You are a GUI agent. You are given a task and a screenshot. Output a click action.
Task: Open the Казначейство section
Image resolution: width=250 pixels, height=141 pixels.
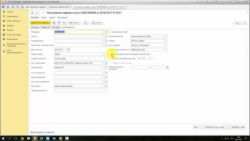point(12,39)
